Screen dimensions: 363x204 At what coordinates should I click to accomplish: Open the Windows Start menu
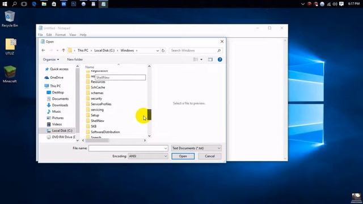click(x=5, y=4)
